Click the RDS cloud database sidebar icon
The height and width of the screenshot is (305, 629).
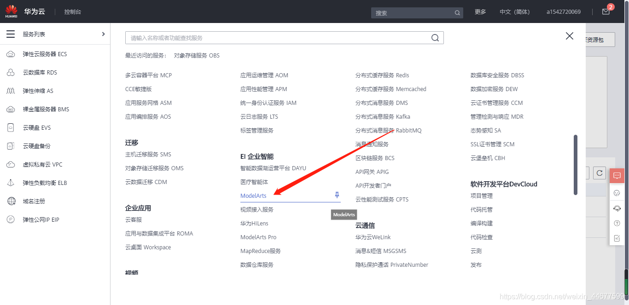[11, 73]
